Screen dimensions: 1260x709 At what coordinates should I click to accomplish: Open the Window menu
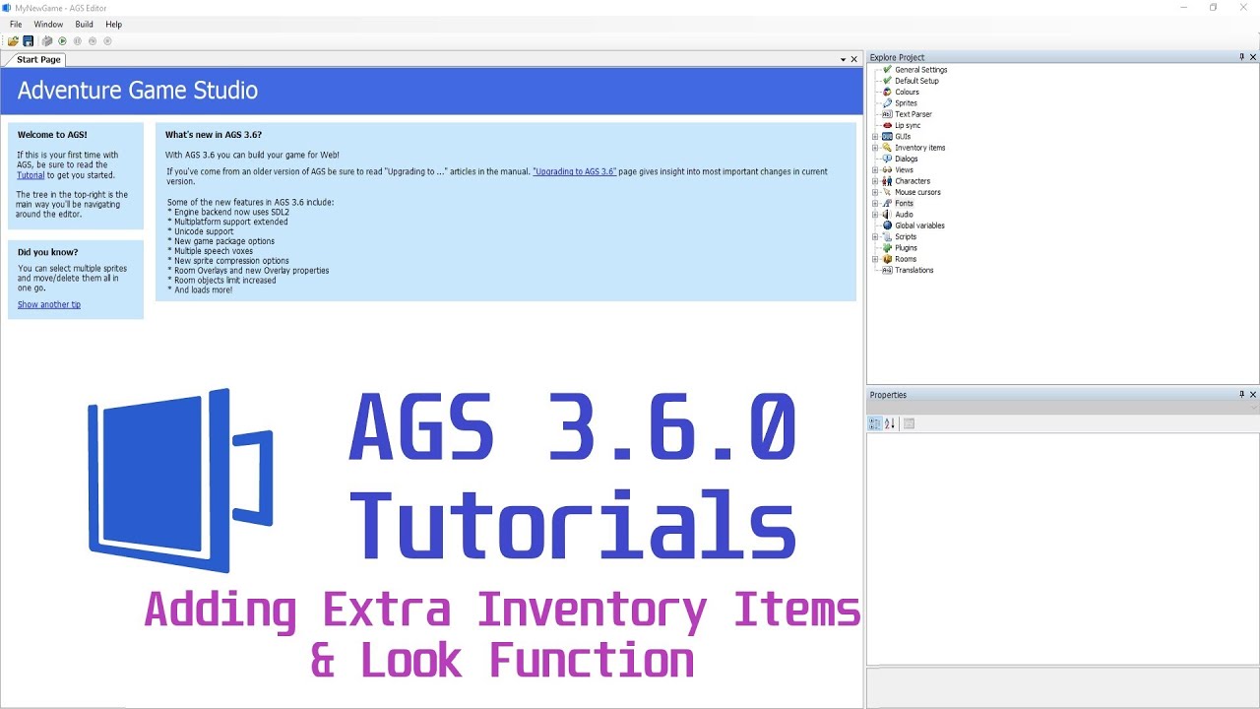[48, 25]
